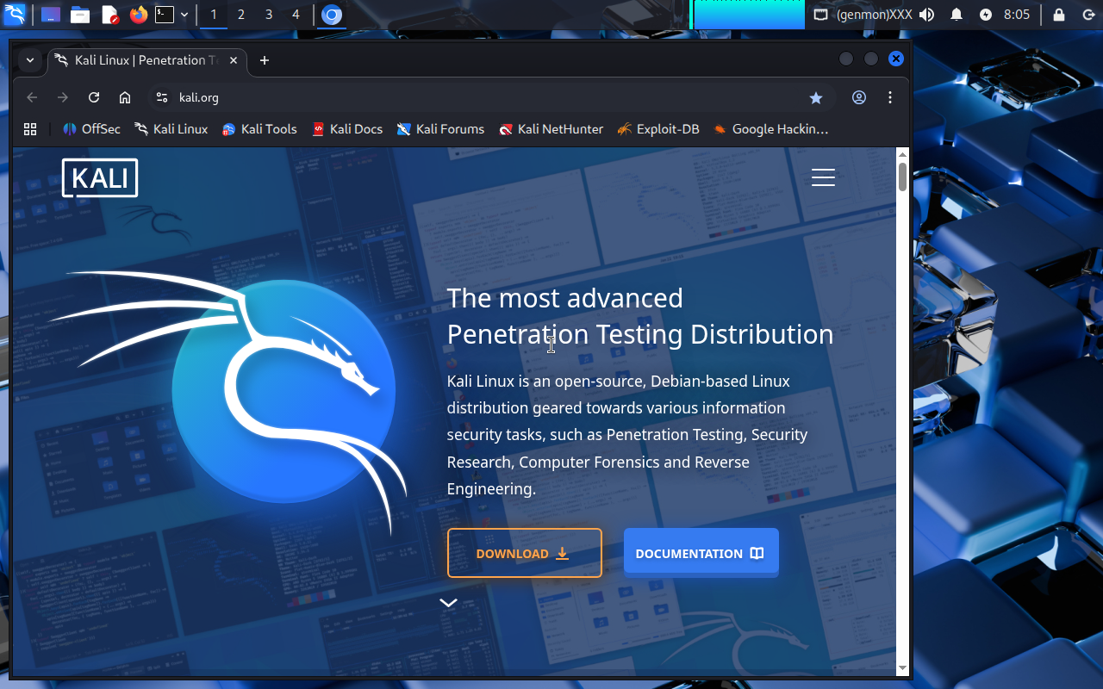The image size is (1103, 689).
Task: Launch the file manager from panel
Action: click(80, 15)
